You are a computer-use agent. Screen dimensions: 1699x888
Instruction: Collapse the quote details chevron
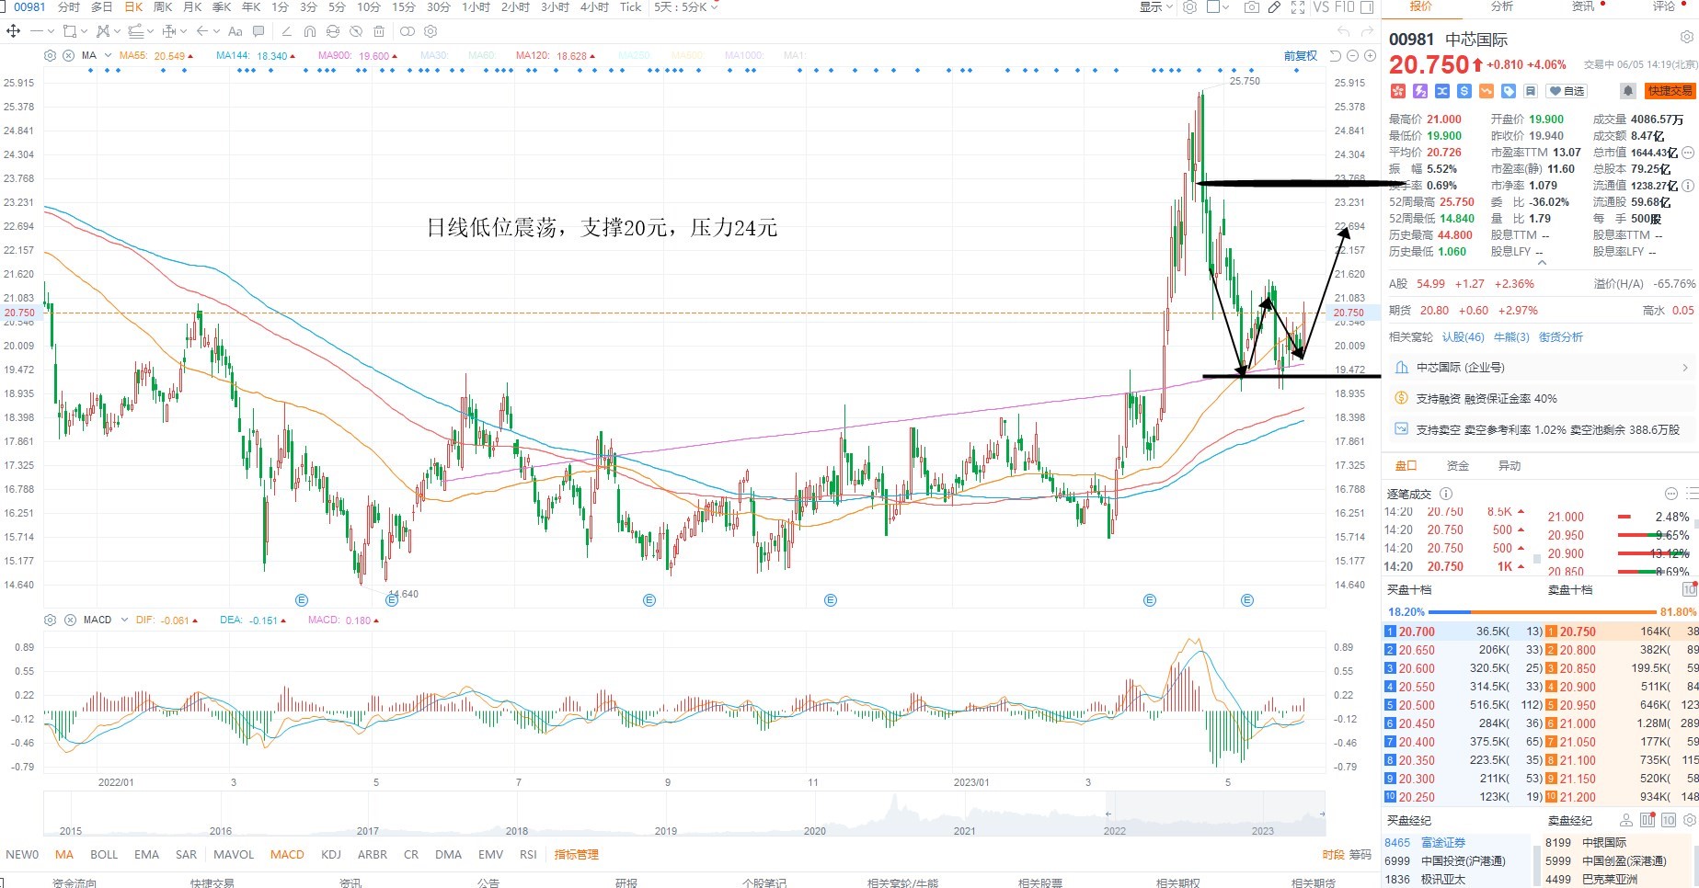coord(1542,264)
